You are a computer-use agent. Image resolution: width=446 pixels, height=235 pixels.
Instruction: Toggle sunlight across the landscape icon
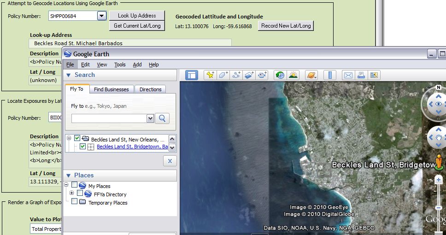pos(293,75)
